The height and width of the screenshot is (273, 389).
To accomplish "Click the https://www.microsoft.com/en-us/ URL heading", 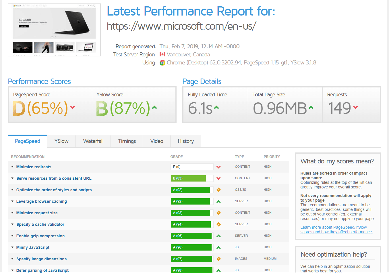I will pyautogui.click(x=181, y=26).
